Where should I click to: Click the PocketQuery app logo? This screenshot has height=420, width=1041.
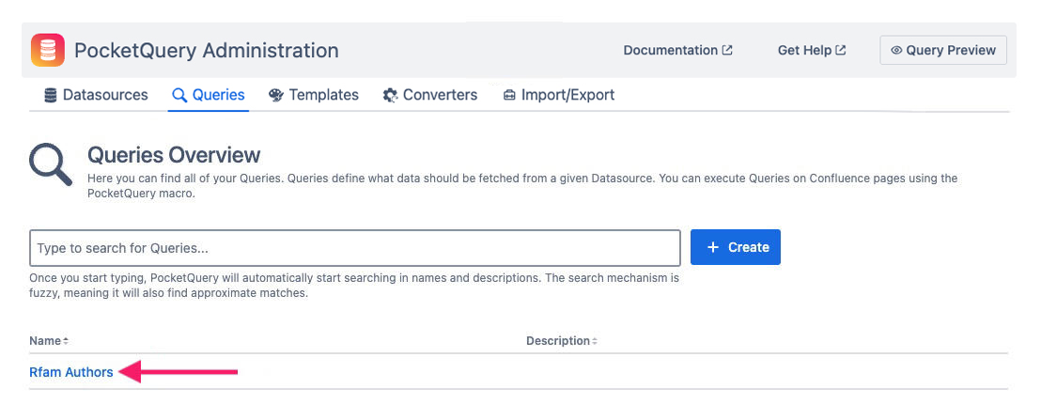[x=48, y=51]
